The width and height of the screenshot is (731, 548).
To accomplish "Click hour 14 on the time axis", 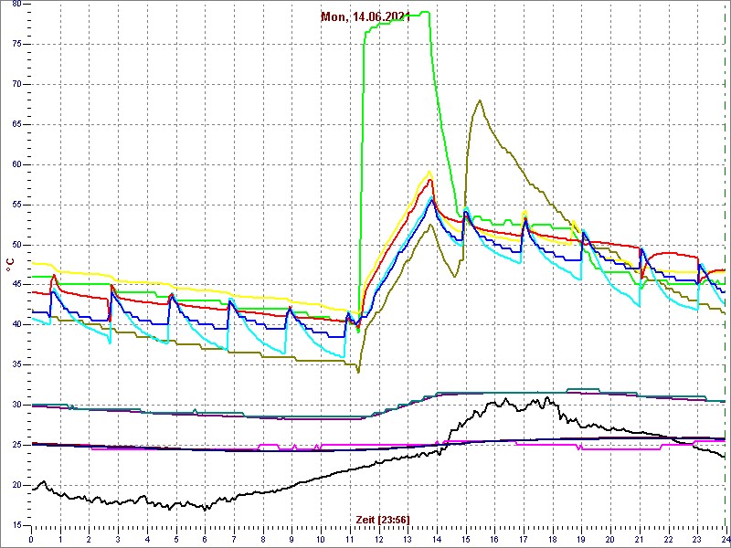I will point(437,539).
